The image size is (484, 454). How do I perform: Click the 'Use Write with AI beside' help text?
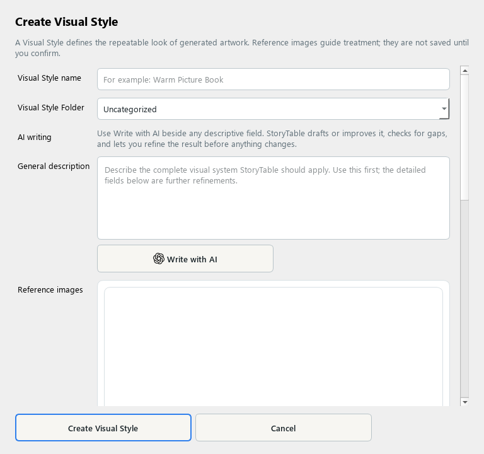pos(272,139)
